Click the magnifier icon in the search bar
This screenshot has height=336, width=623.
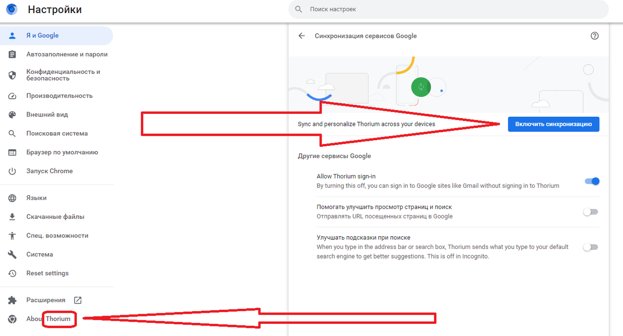coord(299,9)
